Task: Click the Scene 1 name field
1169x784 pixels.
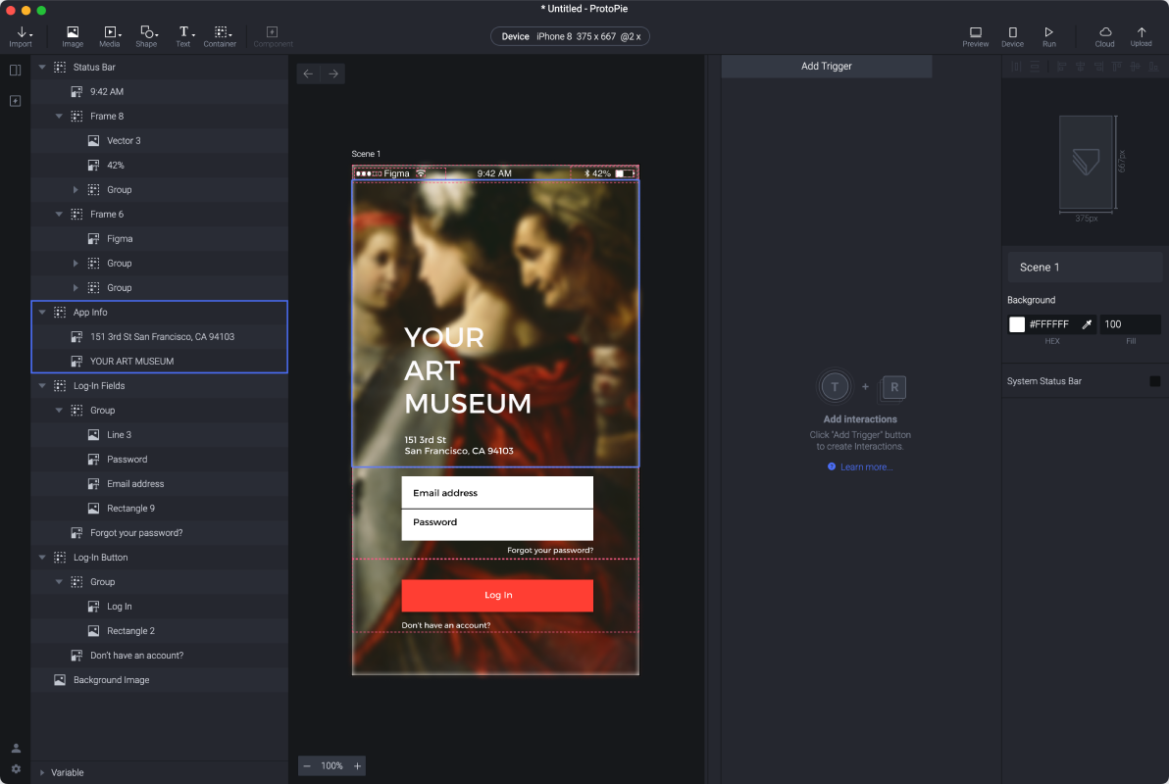Action: point(1085,267)
